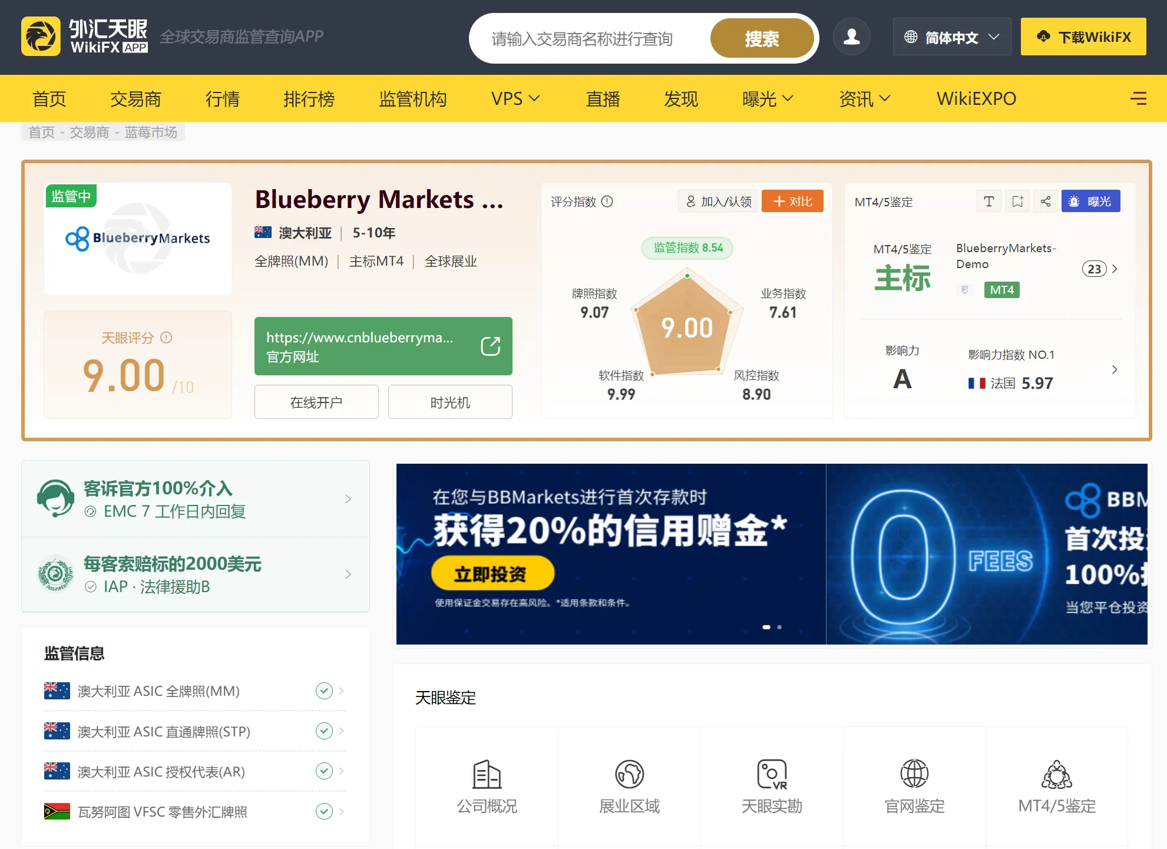Click the share icon in the MT4/5 panel

(x=1046, y=201)
